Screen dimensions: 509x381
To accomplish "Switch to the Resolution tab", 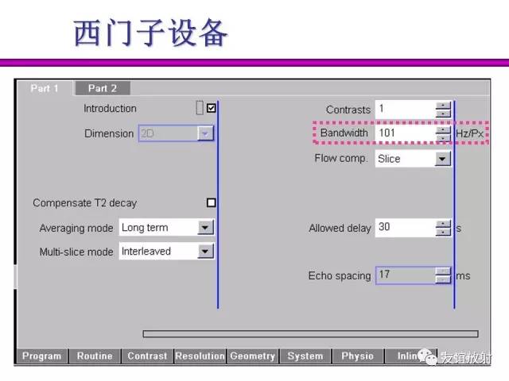I will click(x=200, y=356).
